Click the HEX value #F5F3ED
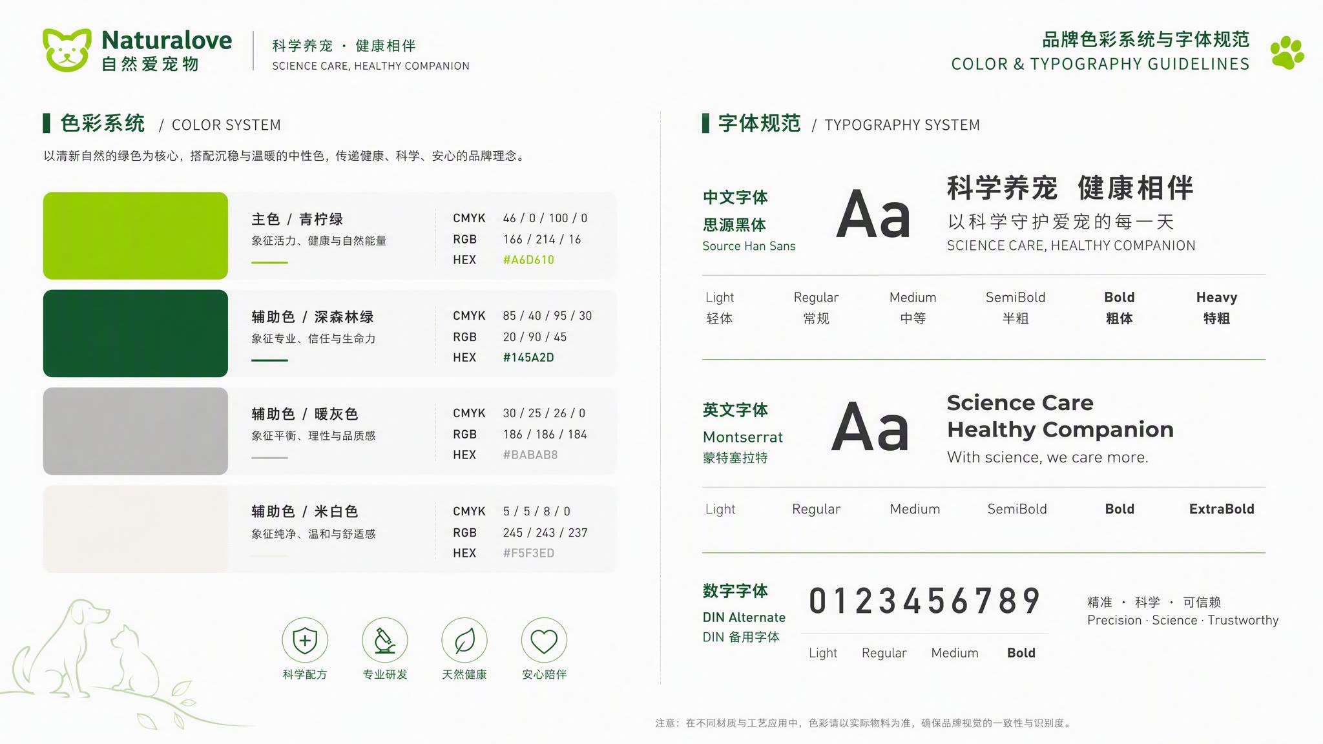 click(x=528, y=553)
